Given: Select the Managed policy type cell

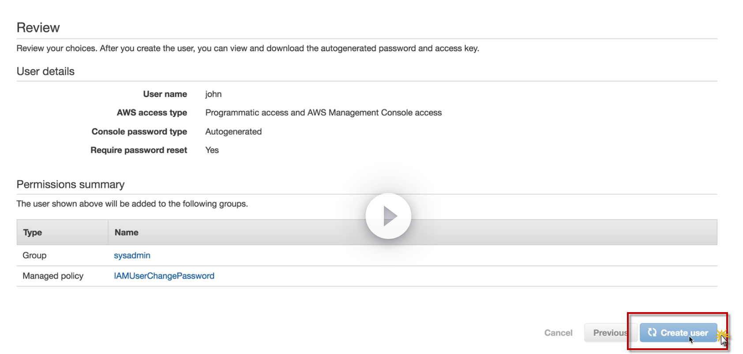Looking at the screenshot, I should click(53, 276).
